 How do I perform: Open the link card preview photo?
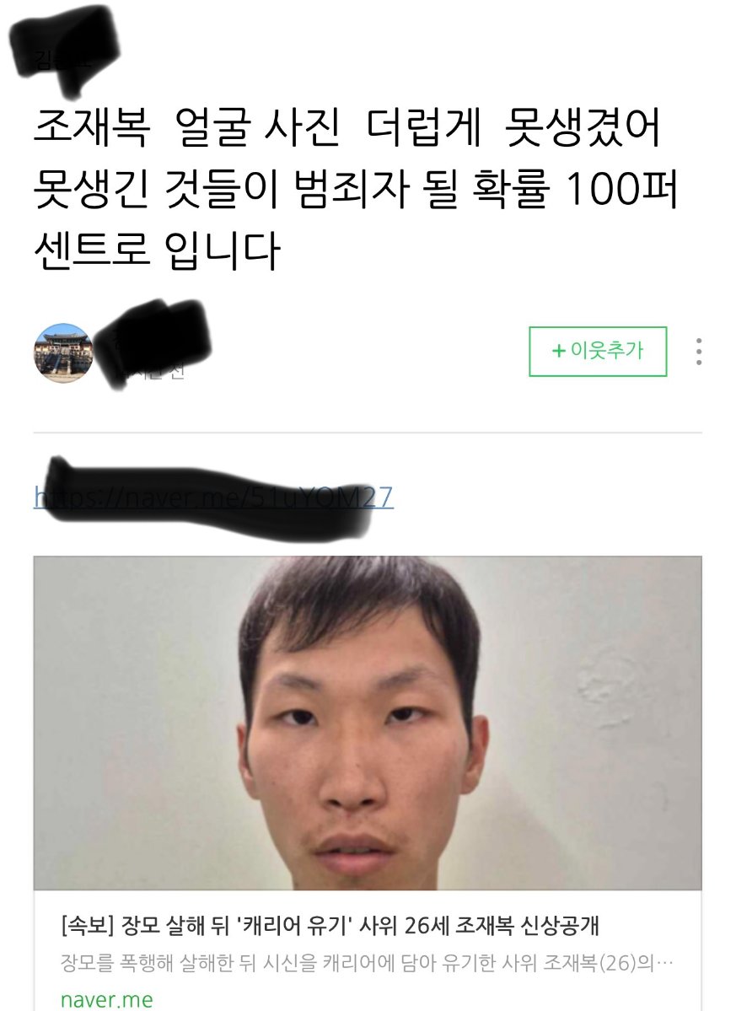pos(368,723)
